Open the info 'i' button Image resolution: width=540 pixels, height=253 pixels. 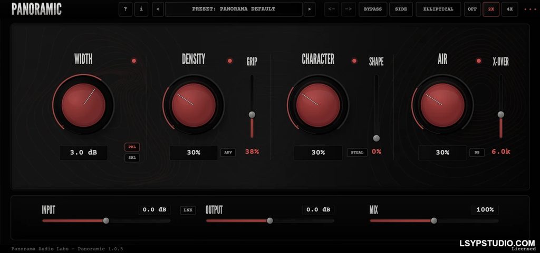[141, 9]
